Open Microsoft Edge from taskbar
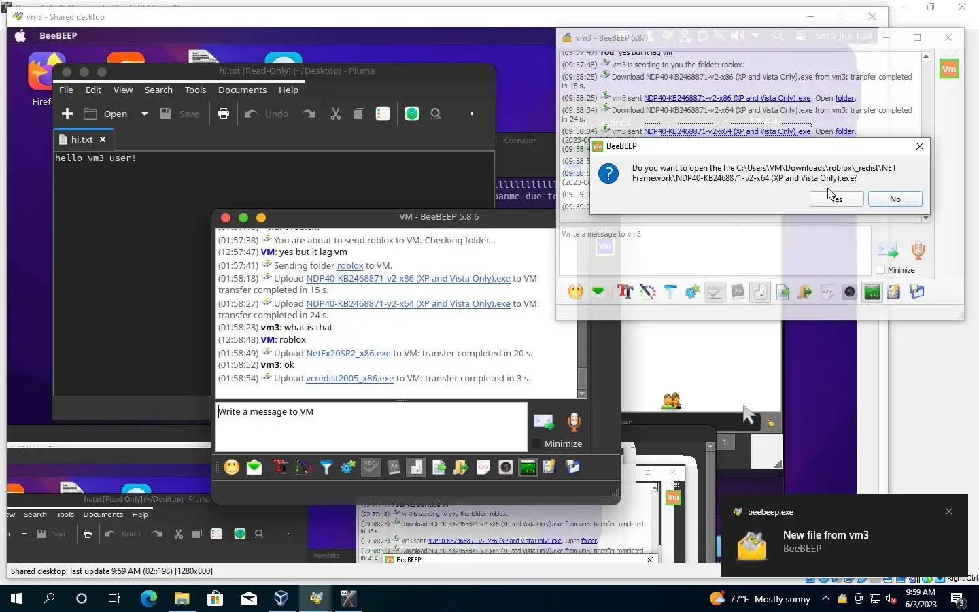Screen dimensions: 979x612 point(148,598)
